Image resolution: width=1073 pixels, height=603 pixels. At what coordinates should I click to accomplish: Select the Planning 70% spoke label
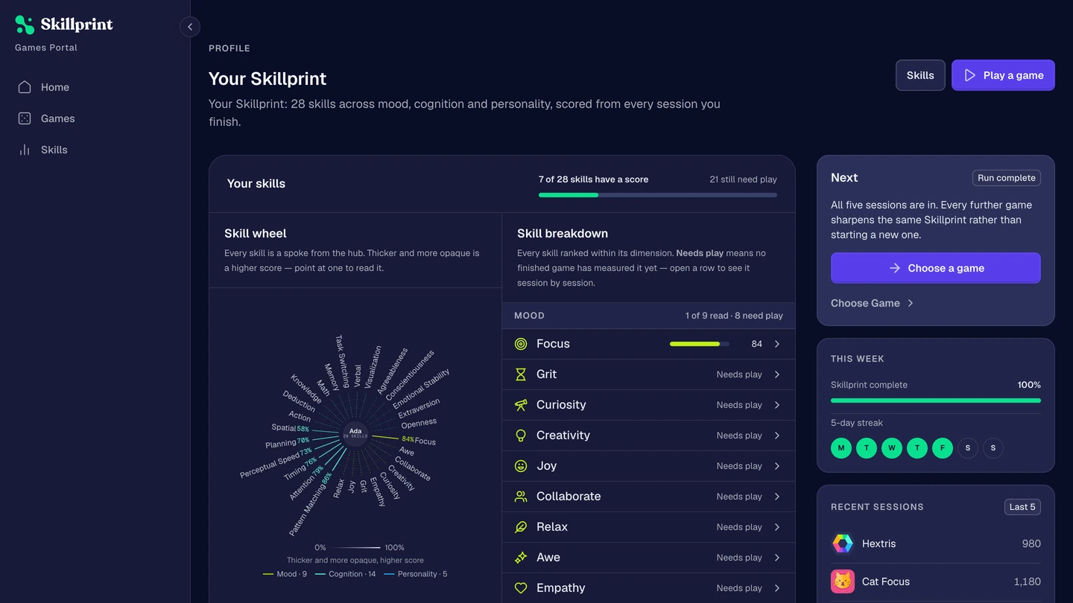pos(288,443)
